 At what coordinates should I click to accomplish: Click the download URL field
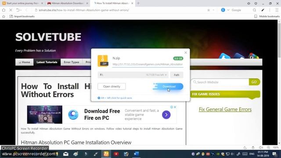[148, 65]
